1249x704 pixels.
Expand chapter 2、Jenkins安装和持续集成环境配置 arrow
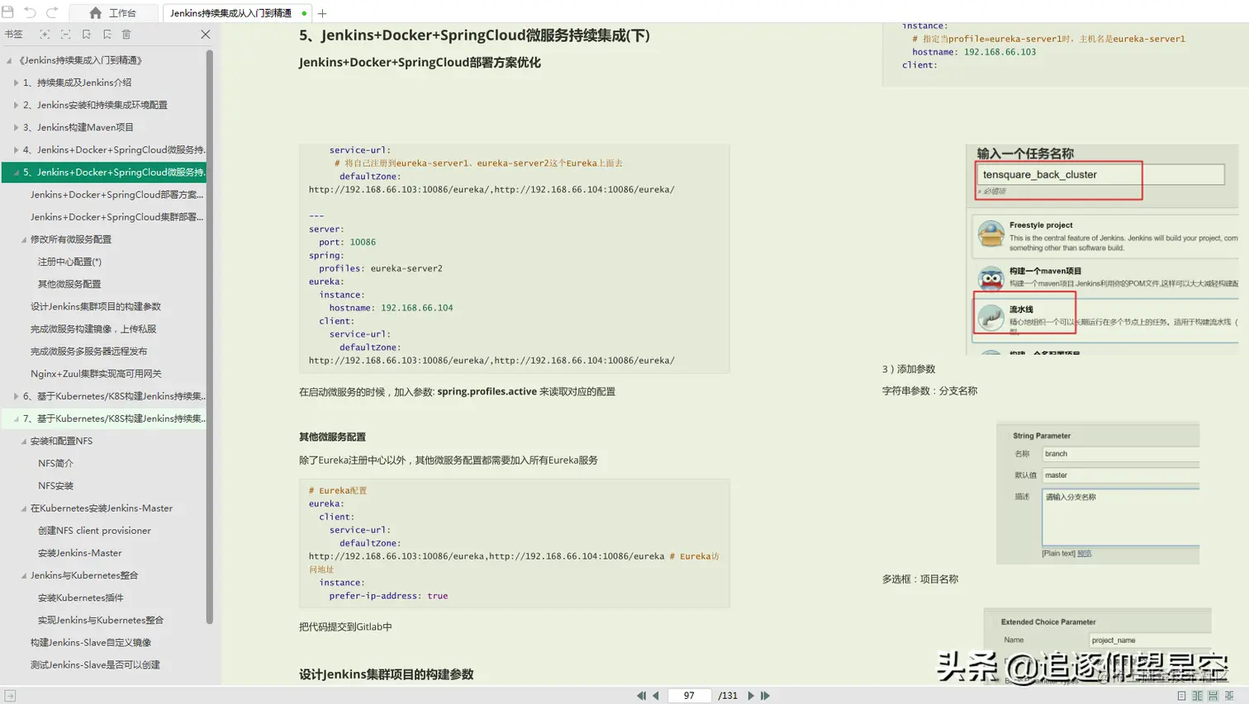(x=16, y=105)
